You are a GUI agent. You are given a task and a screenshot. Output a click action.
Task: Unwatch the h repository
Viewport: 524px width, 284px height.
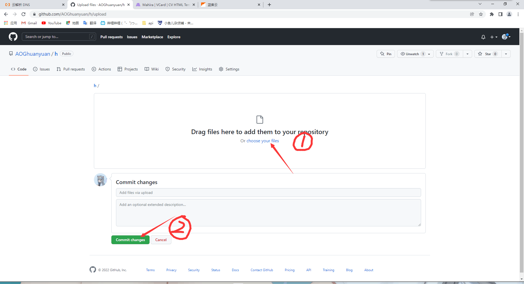pyautogui.click(x=411, y=54)
